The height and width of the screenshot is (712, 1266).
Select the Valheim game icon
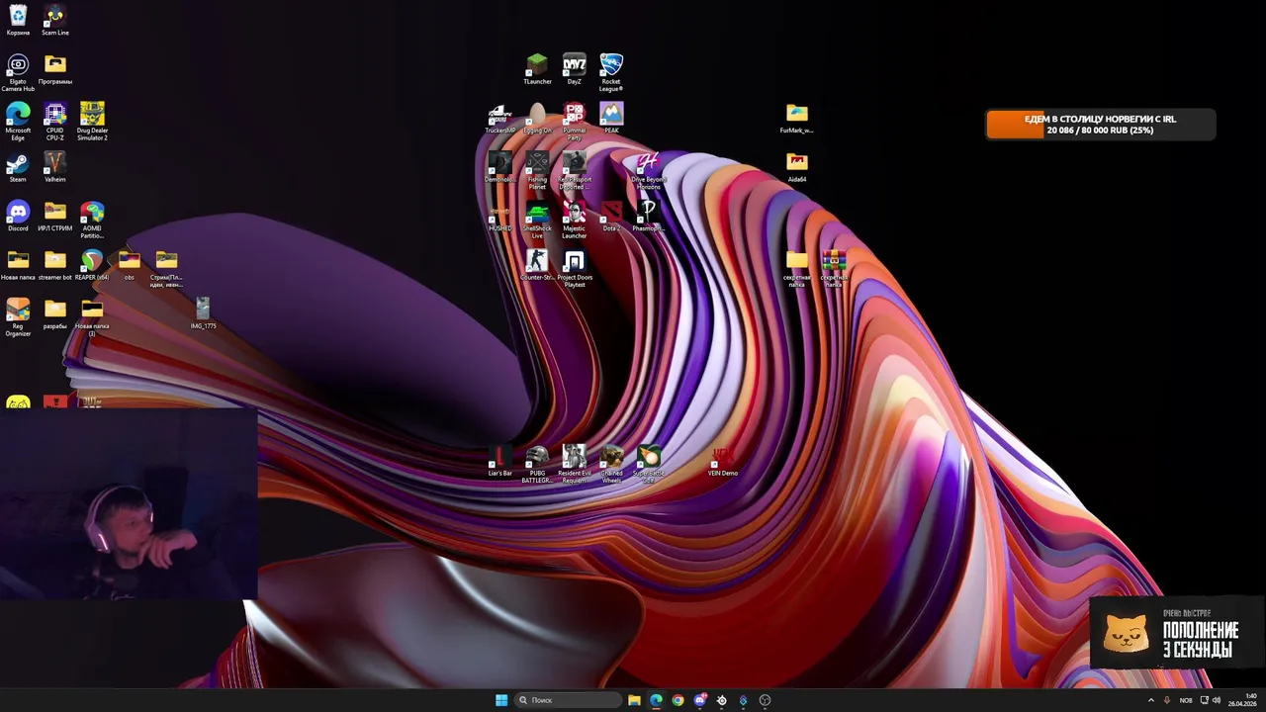pyautogui.click(x=55, y=167)
